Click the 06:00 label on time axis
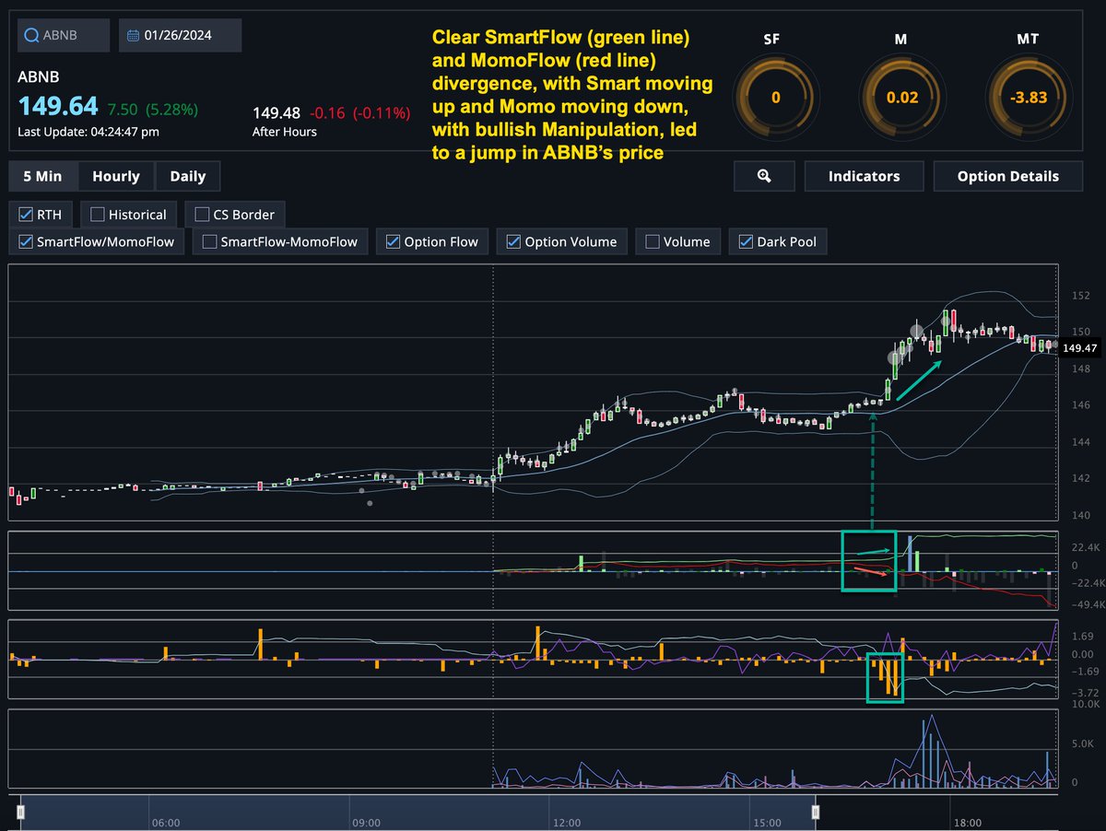Viewport: 1106px width, 831px height. click(165, 823)
